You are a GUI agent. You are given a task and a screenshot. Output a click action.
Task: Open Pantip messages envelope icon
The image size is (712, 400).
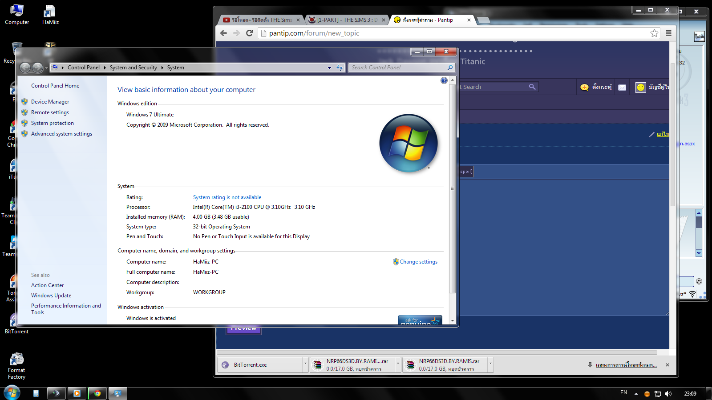pos(622,87)
